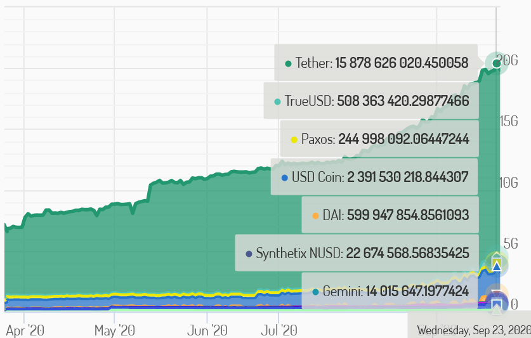Click the green Tether legend dot
The height and width of the screenshot is (338, 531).
click(x=288, y=63)
